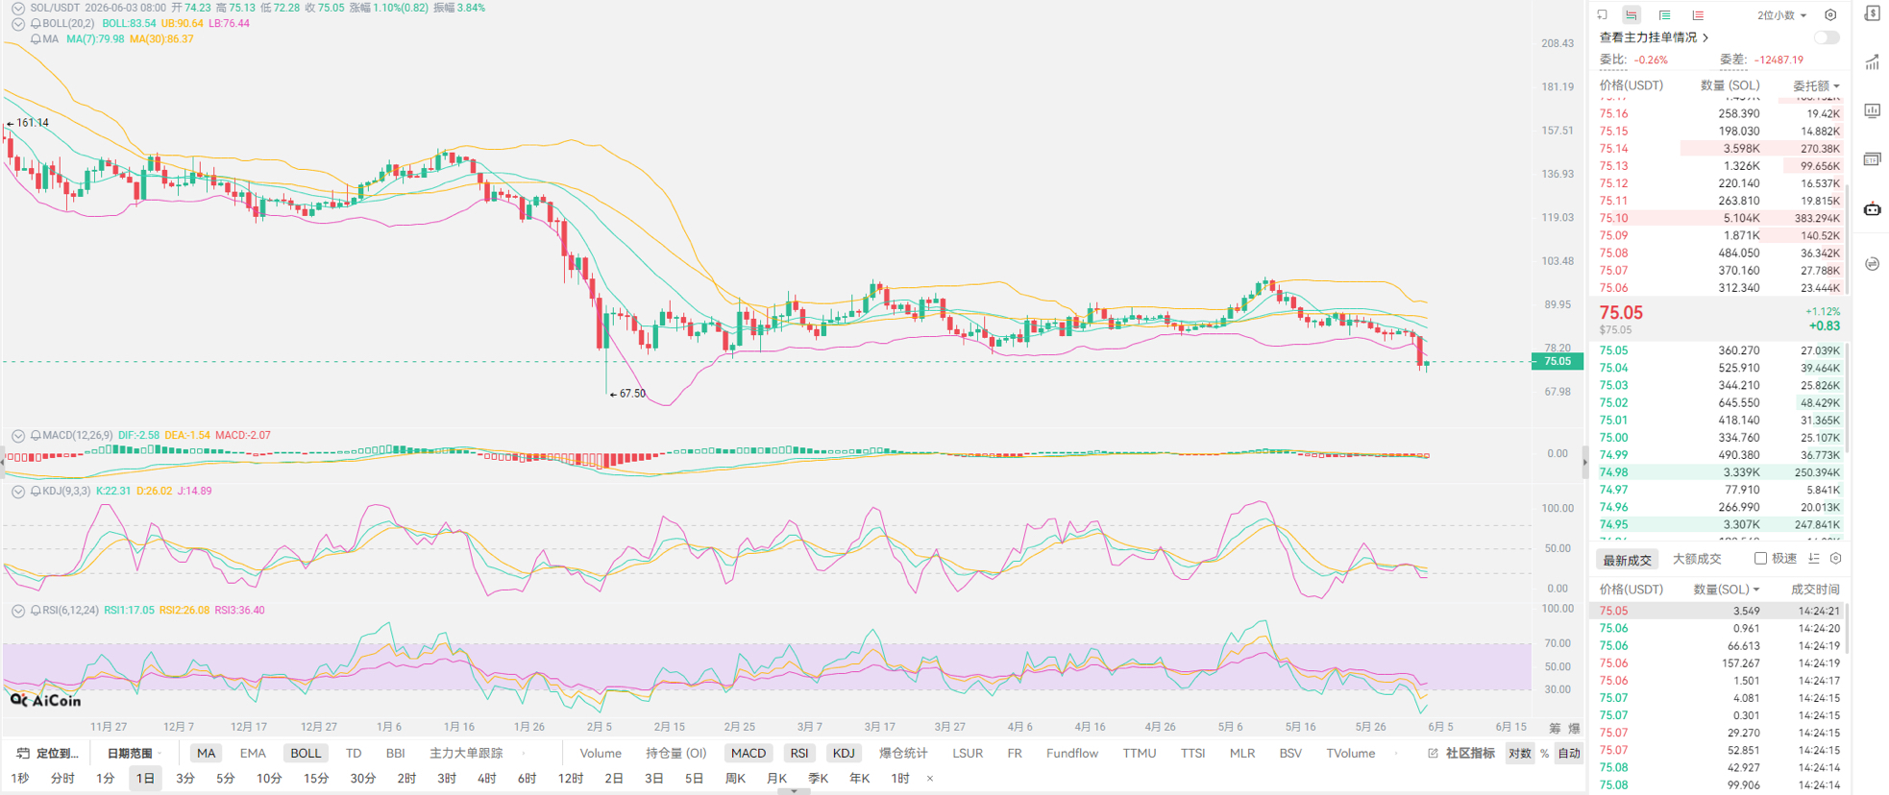Open the 数量(SOL) dropdown in trades list
This screenshot has width=1889, height=795.
point(1726,590)
